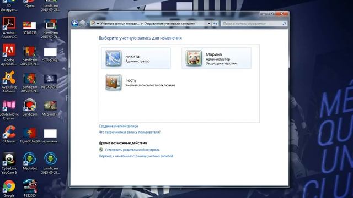Select the Bolide Movie Creator desktop icon
This screenshot has width=353, height=198.
(9, 109)
